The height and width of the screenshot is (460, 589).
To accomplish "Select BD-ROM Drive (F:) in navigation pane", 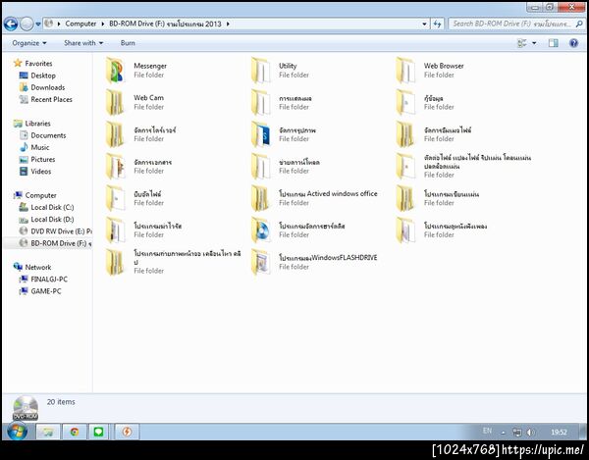I will click(x=60, y=243).
